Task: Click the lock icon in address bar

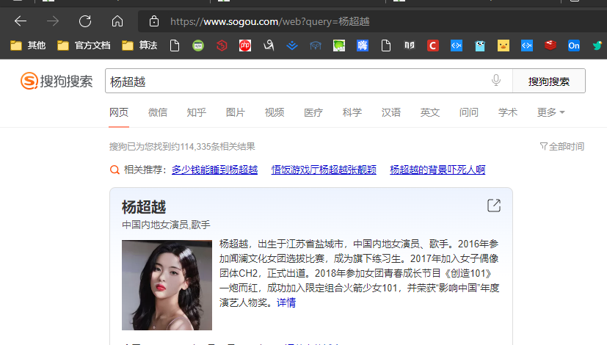Action: 154,21
